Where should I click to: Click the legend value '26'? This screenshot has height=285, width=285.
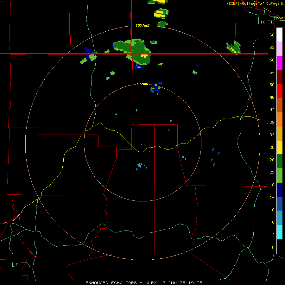[x=272, y=160]
